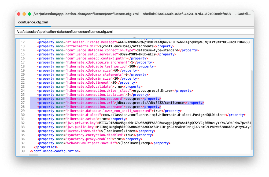Click the jwt.public.key property line
The height and width of the screenshot is (177, 269).
(144, 127)
